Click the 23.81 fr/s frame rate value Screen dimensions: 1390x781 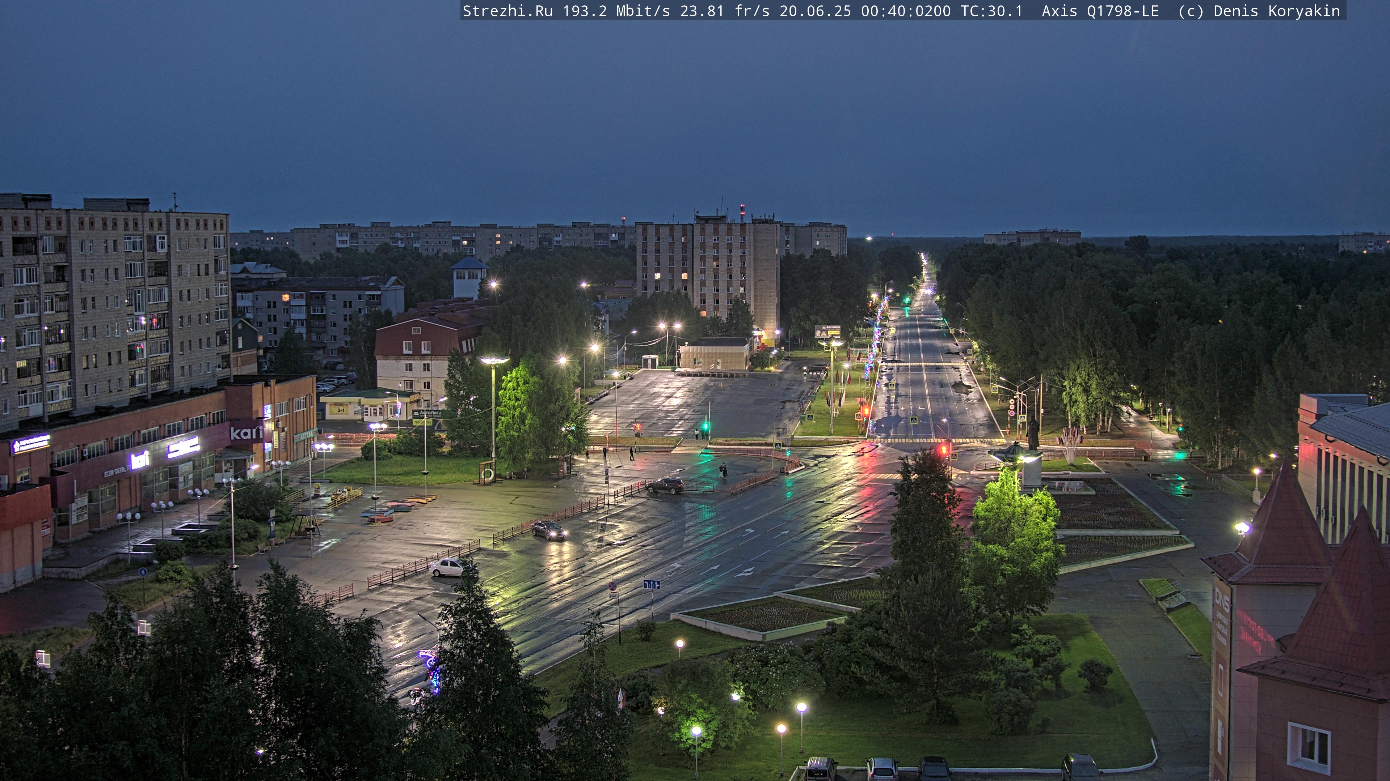[x=725, y=11]
